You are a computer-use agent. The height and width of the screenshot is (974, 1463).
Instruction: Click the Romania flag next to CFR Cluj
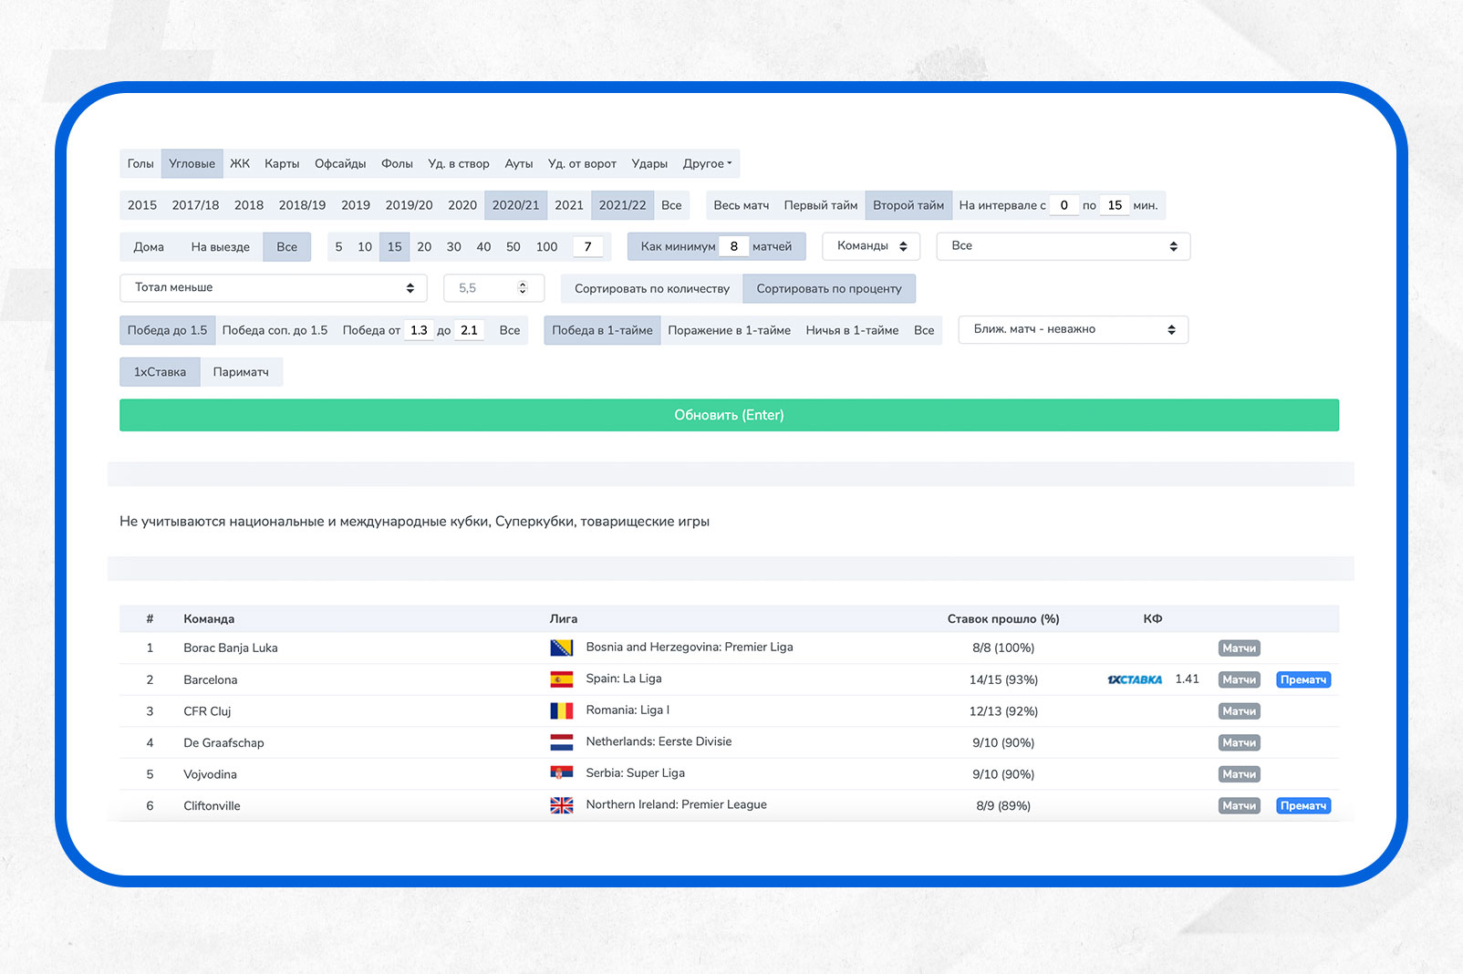561,711
